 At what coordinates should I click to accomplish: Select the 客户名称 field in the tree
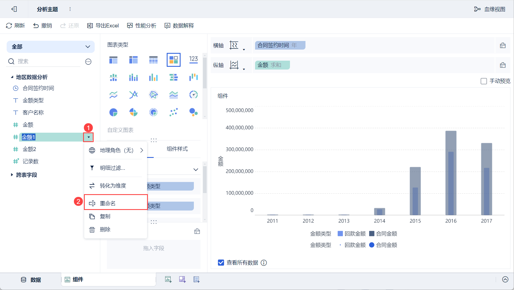click(33, 112)
